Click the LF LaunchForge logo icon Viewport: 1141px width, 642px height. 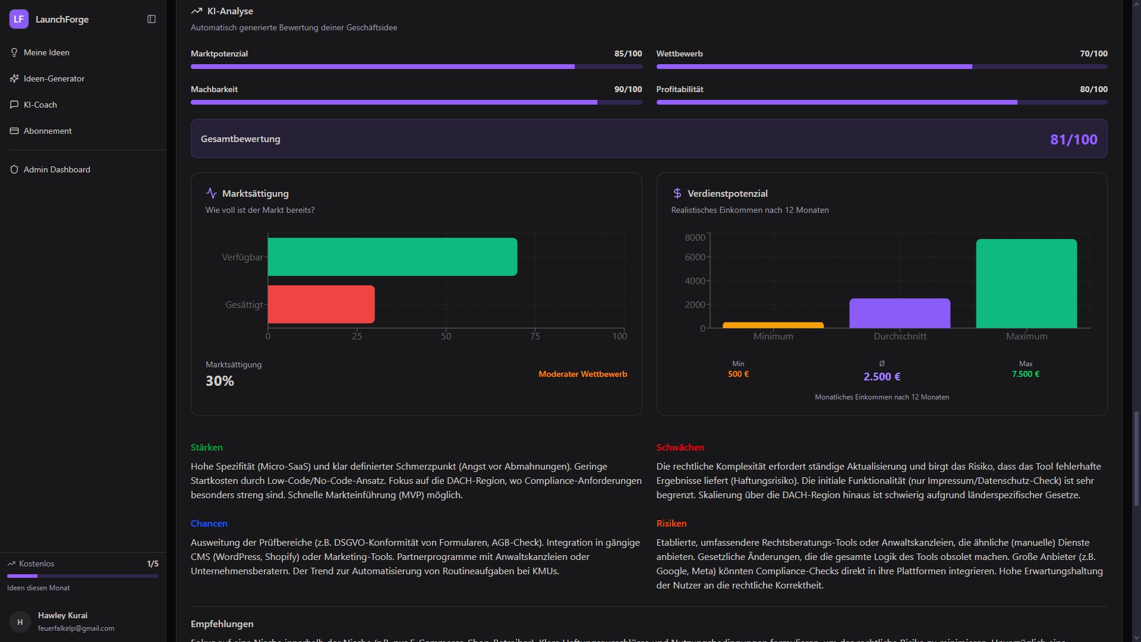[x=19, y=19]
